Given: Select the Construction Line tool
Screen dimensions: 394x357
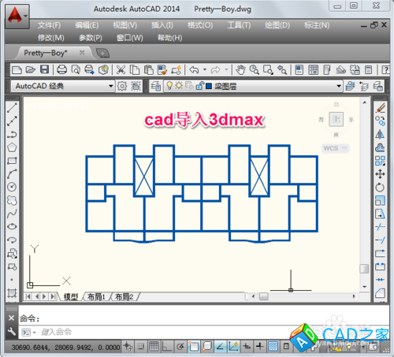Looking at the screenshot, I should (12, 121).
